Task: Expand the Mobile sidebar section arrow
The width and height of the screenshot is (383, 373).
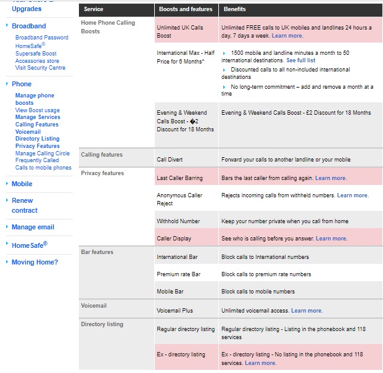Action: [x=7, y=184]
